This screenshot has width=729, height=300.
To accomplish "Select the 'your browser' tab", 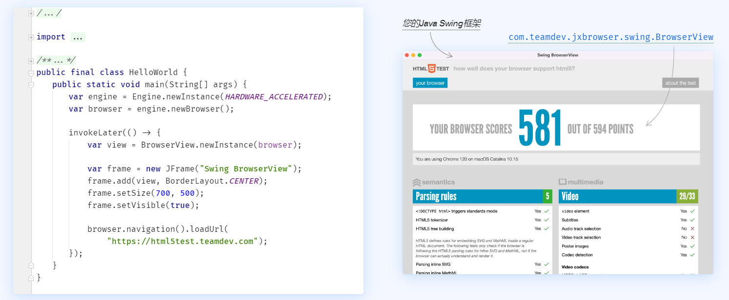I will (x=430, y=83).
